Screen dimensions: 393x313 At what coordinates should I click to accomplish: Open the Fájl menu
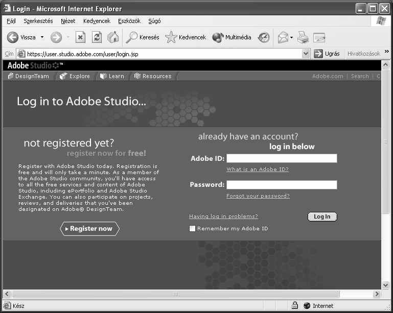(11, 21)
